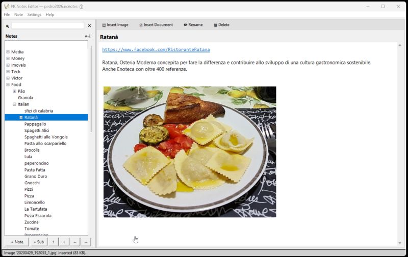The image size is (408, 257).
Task: Open the Spagetti Alici note
Action: coord(37,131)
